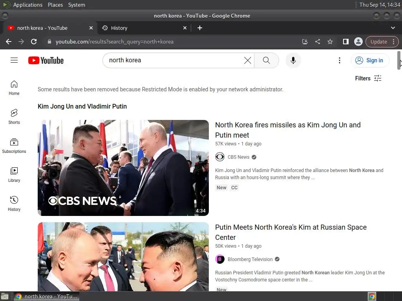Open the CBS News video thumbnail

coord(123,168)
